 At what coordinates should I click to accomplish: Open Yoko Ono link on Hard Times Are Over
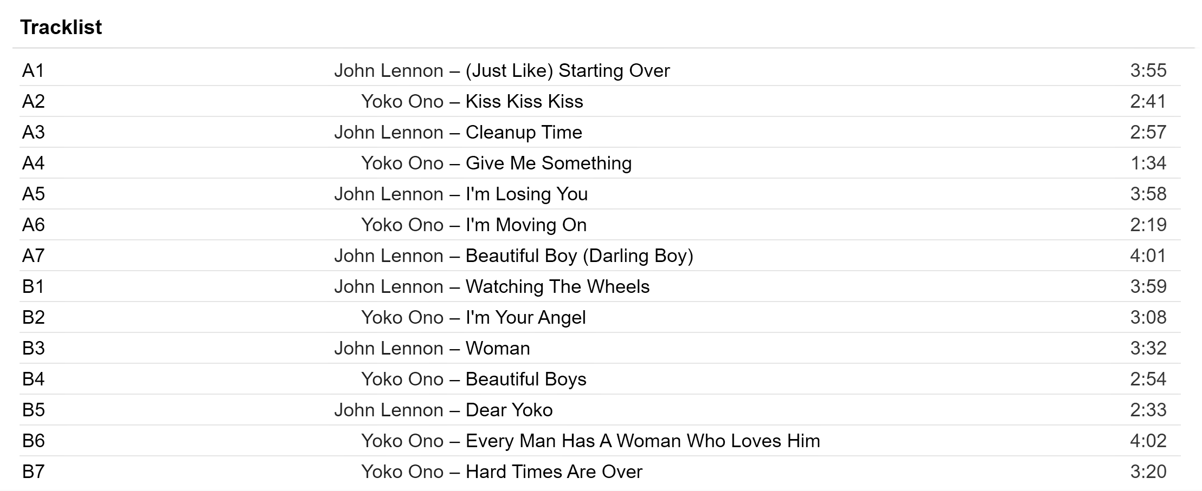point(402,472)
